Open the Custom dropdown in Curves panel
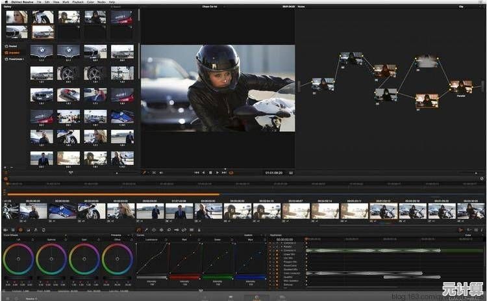Image resolution: width=487 pixels, height=301 pixels. pos(249,235)
